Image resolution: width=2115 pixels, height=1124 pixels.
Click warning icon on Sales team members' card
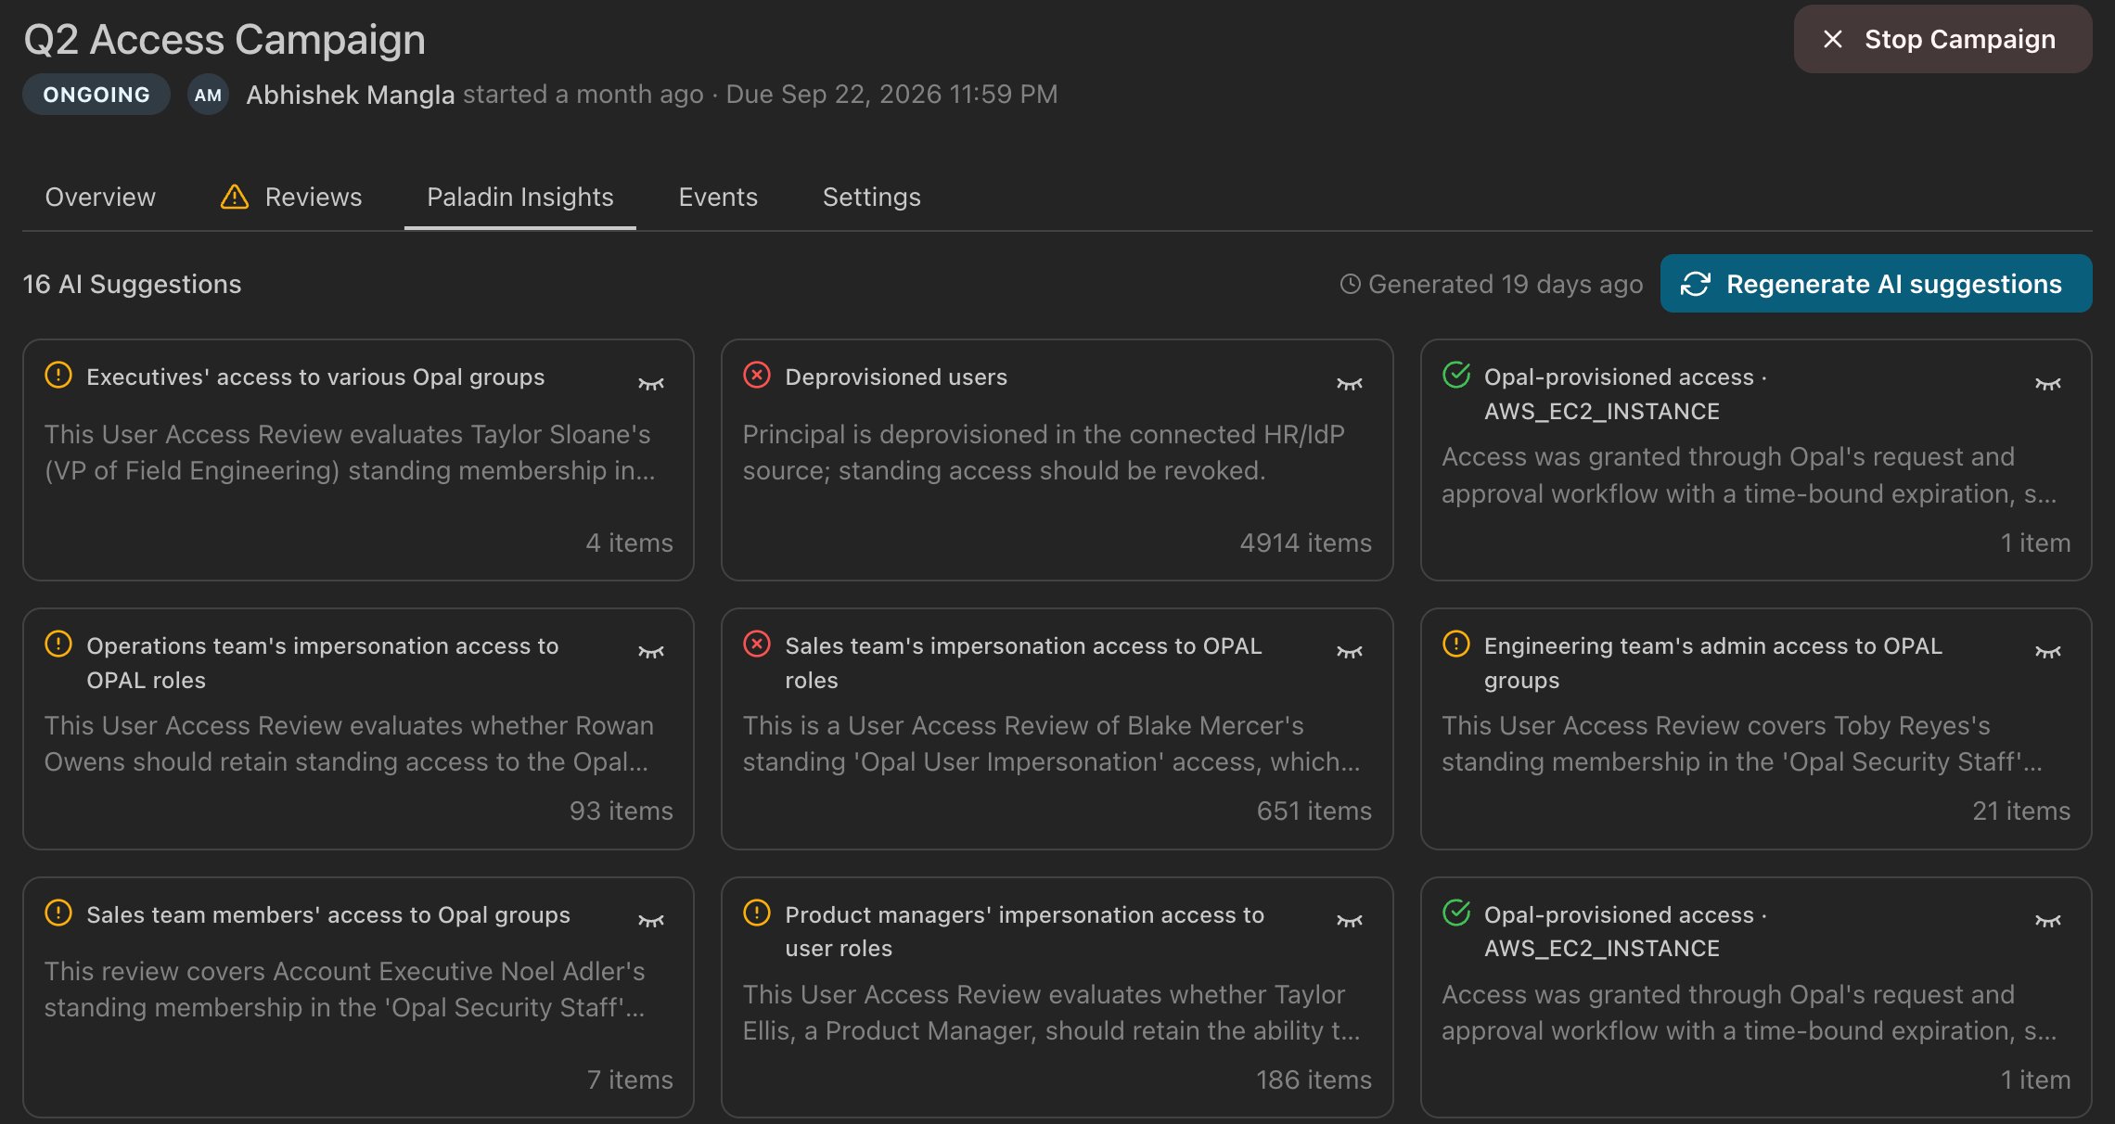click(x=58, y=913)
